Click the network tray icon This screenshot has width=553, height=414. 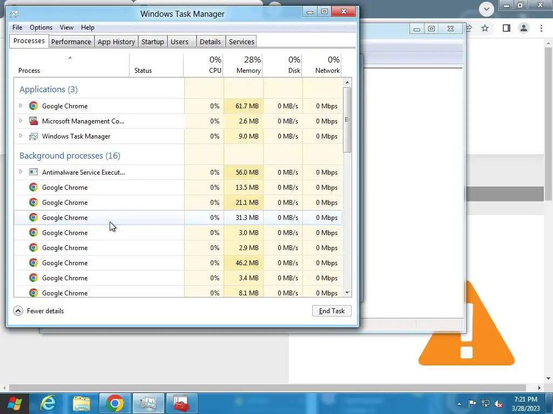(485, 403)
